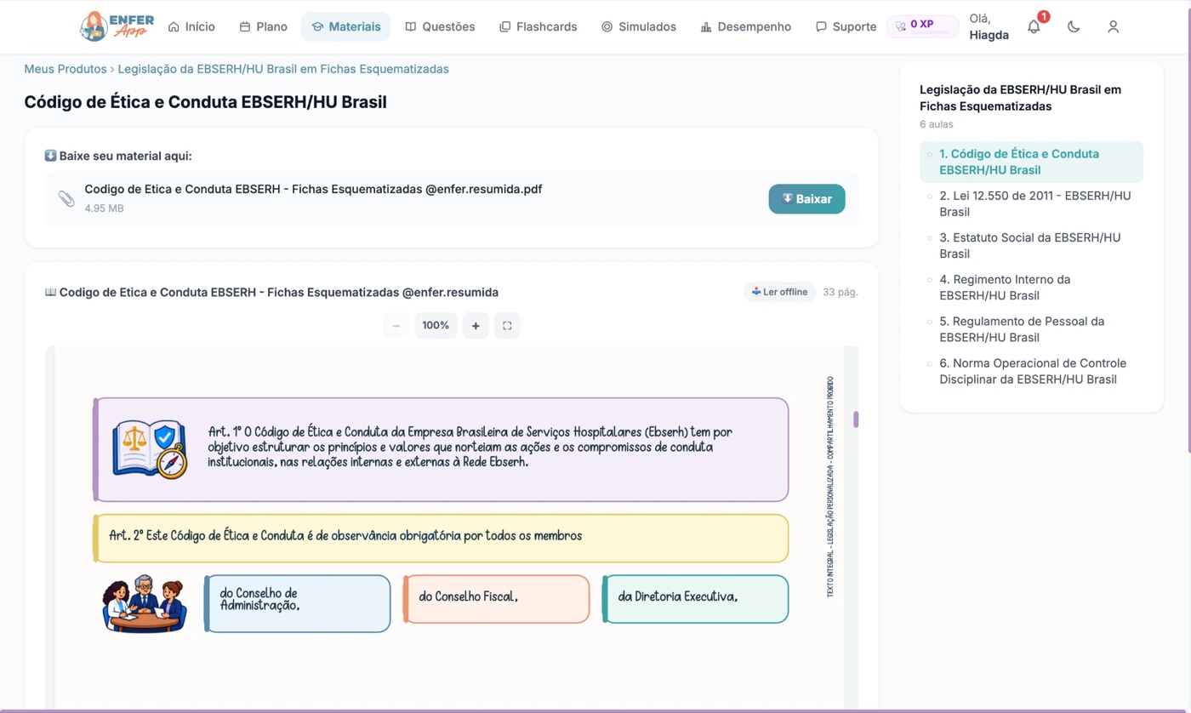Download the PDF with Baixar button

[x=806, y=199]
